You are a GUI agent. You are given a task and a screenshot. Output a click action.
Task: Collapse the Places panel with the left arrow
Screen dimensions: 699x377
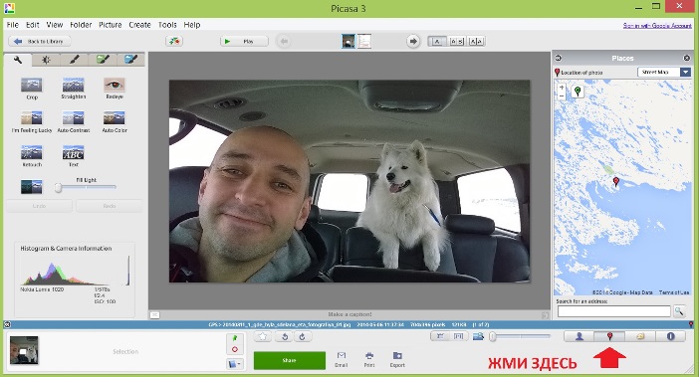coord(558,58)
